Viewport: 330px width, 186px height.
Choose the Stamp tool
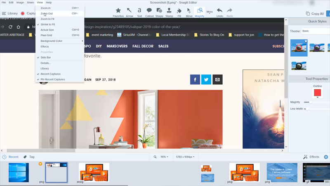(169, 11)
